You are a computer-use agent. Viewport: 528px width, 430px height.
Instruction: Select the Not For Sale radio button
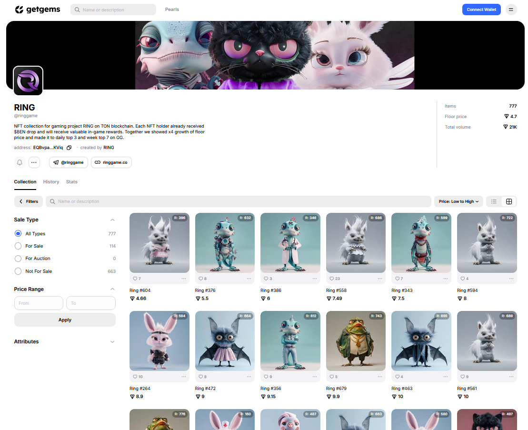(18, 271)
